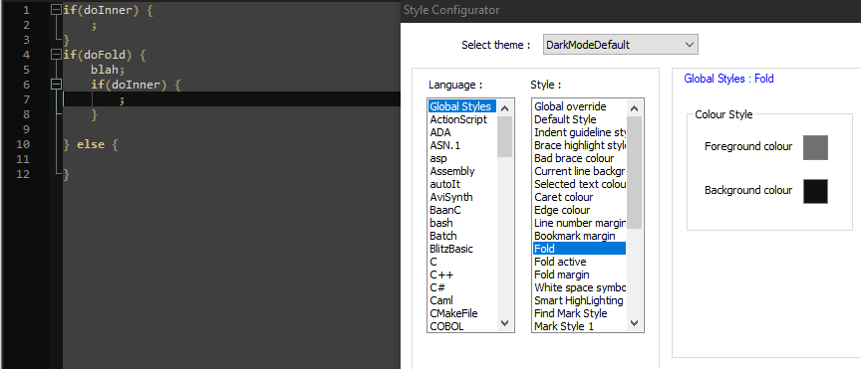Viewport: 861px width, 369px height.
Task: Select Caml language entry
Action: [462, 300]
